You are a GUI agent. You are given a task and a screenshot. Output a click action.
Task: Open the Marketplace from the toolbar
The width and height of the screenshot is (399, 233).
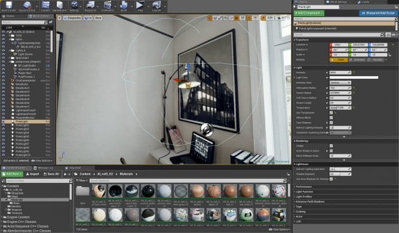coord(60,6)
